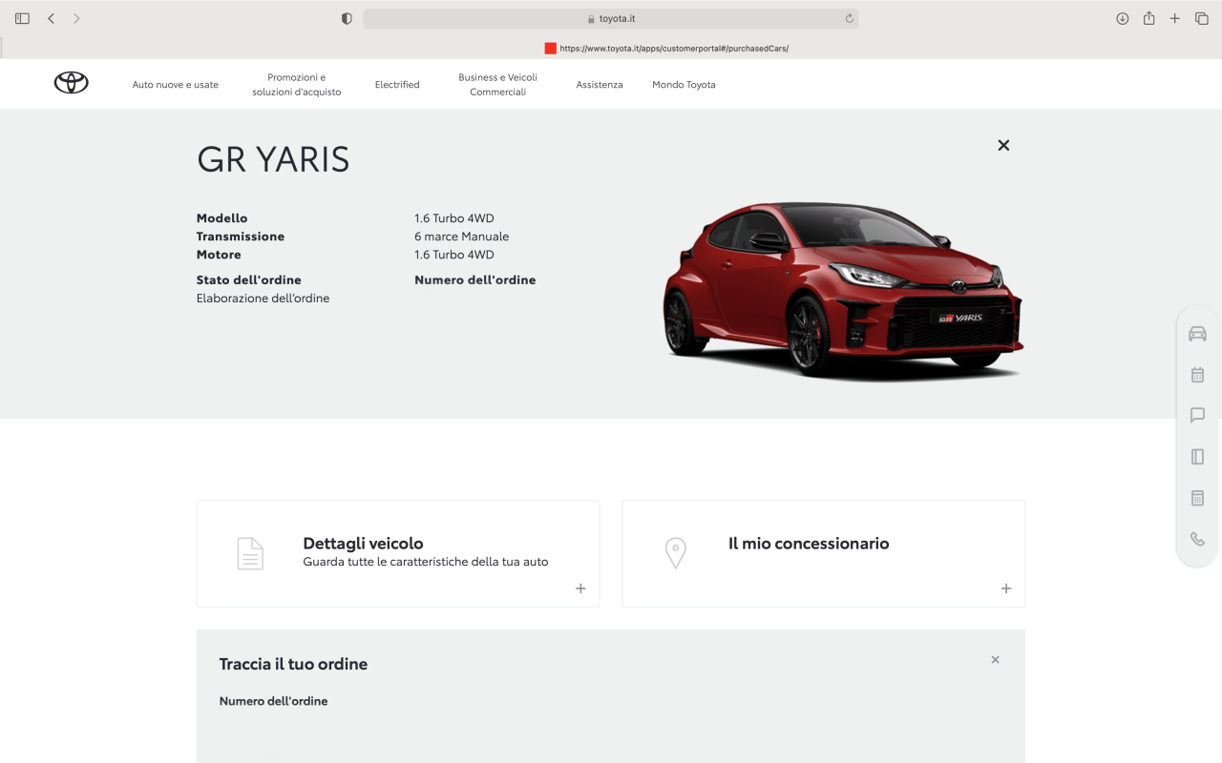Viewport: 1222px width, 763px height.
Task: Open the Safari share icon
Action: (1148, 18)
